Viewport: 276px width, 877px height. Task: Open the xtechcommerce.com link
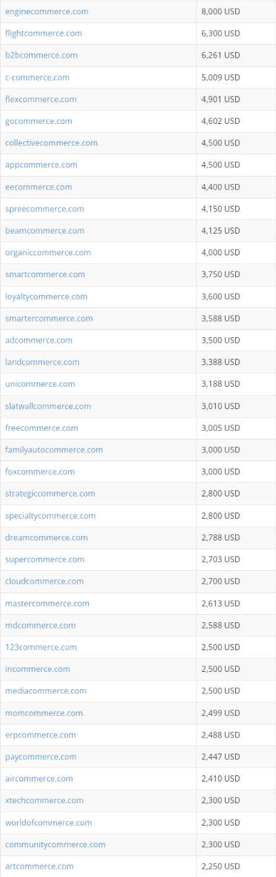(x=44, y=800)
